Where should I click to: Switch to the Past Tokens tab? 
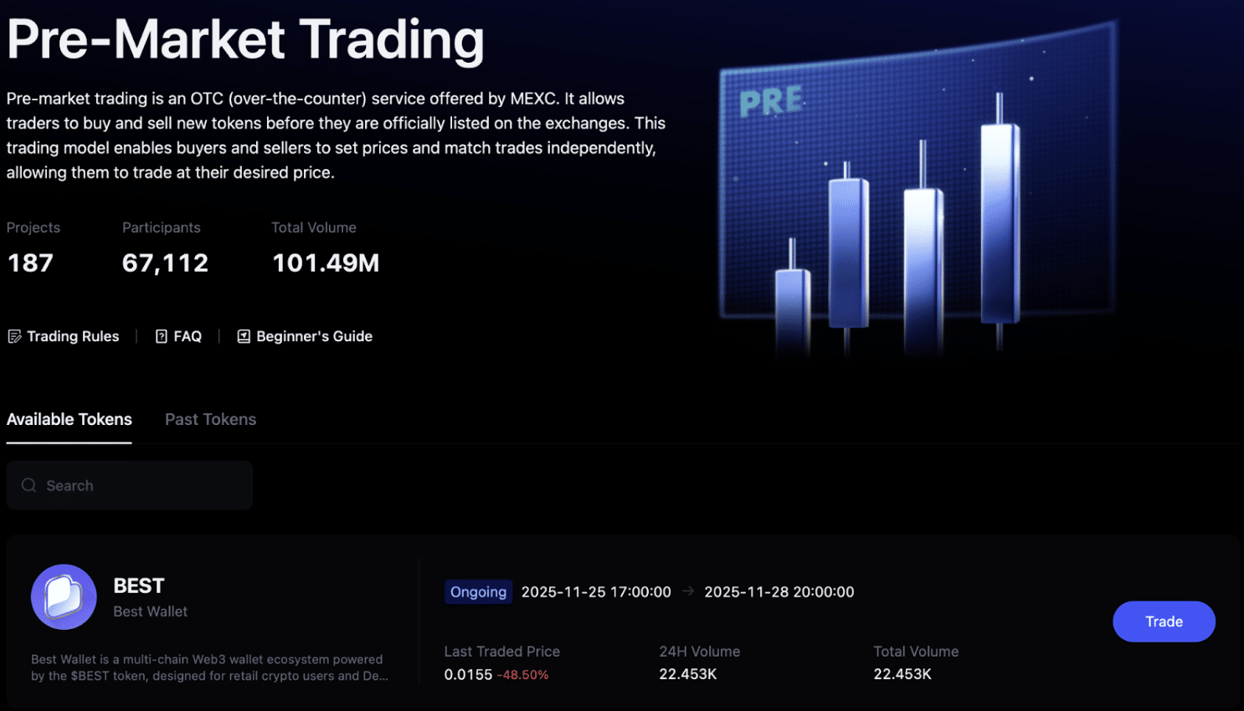pos(210,419)
